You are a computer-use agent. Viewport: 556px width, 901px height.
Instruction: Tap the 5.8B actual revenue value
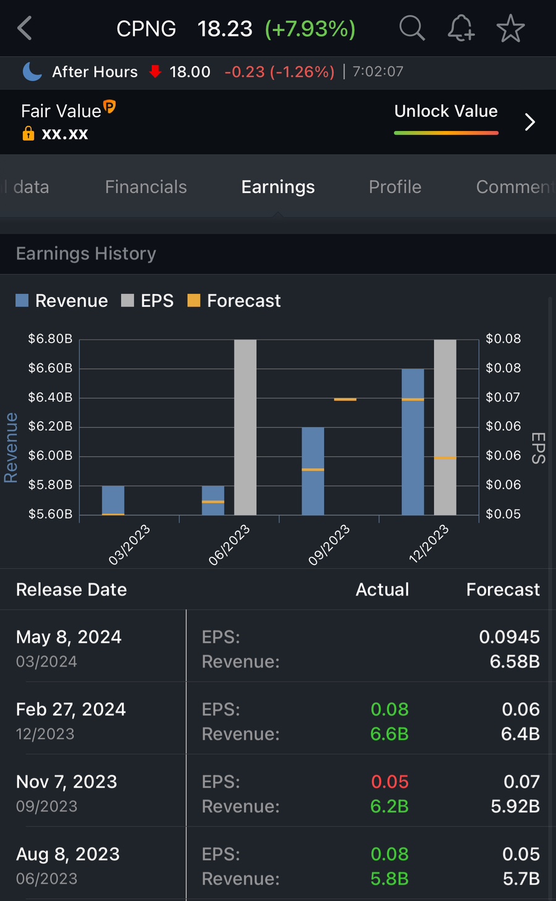coord(389,878)
